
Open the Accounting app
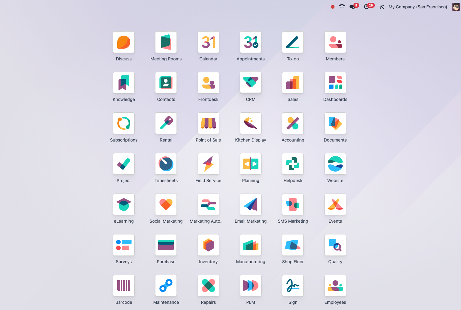pyautogui.click(x=293, y=124)
